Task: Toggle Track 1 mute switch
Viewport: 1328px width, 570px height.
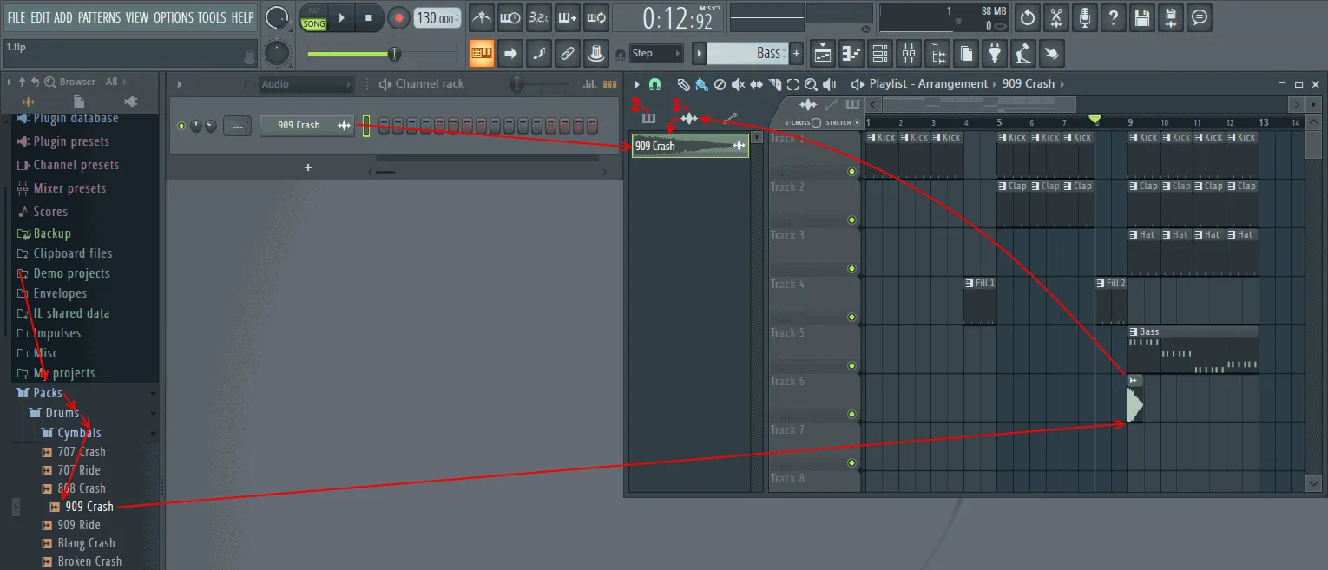Action: [851, 172]
